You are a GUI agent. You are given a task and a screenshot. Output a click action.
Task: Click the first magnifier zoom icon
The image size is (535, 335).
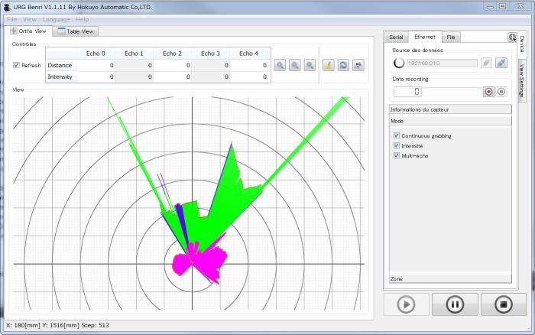point(280,66)
